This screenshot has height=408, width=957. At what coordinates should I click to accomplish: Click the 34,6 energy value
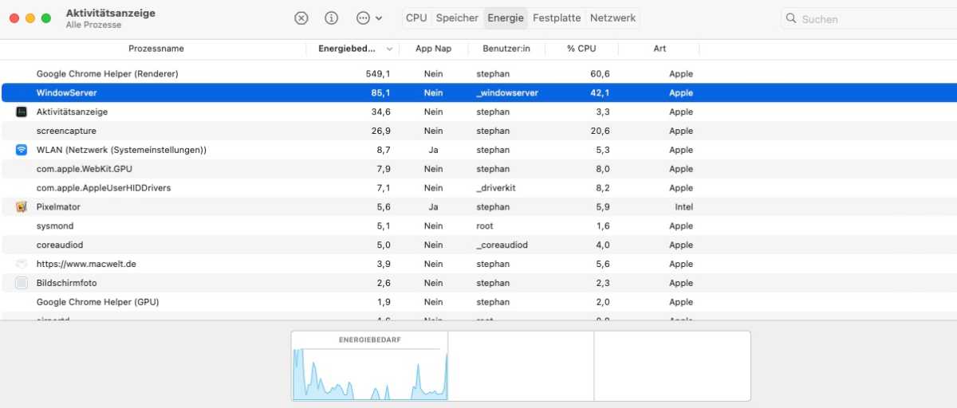(381, 112)
